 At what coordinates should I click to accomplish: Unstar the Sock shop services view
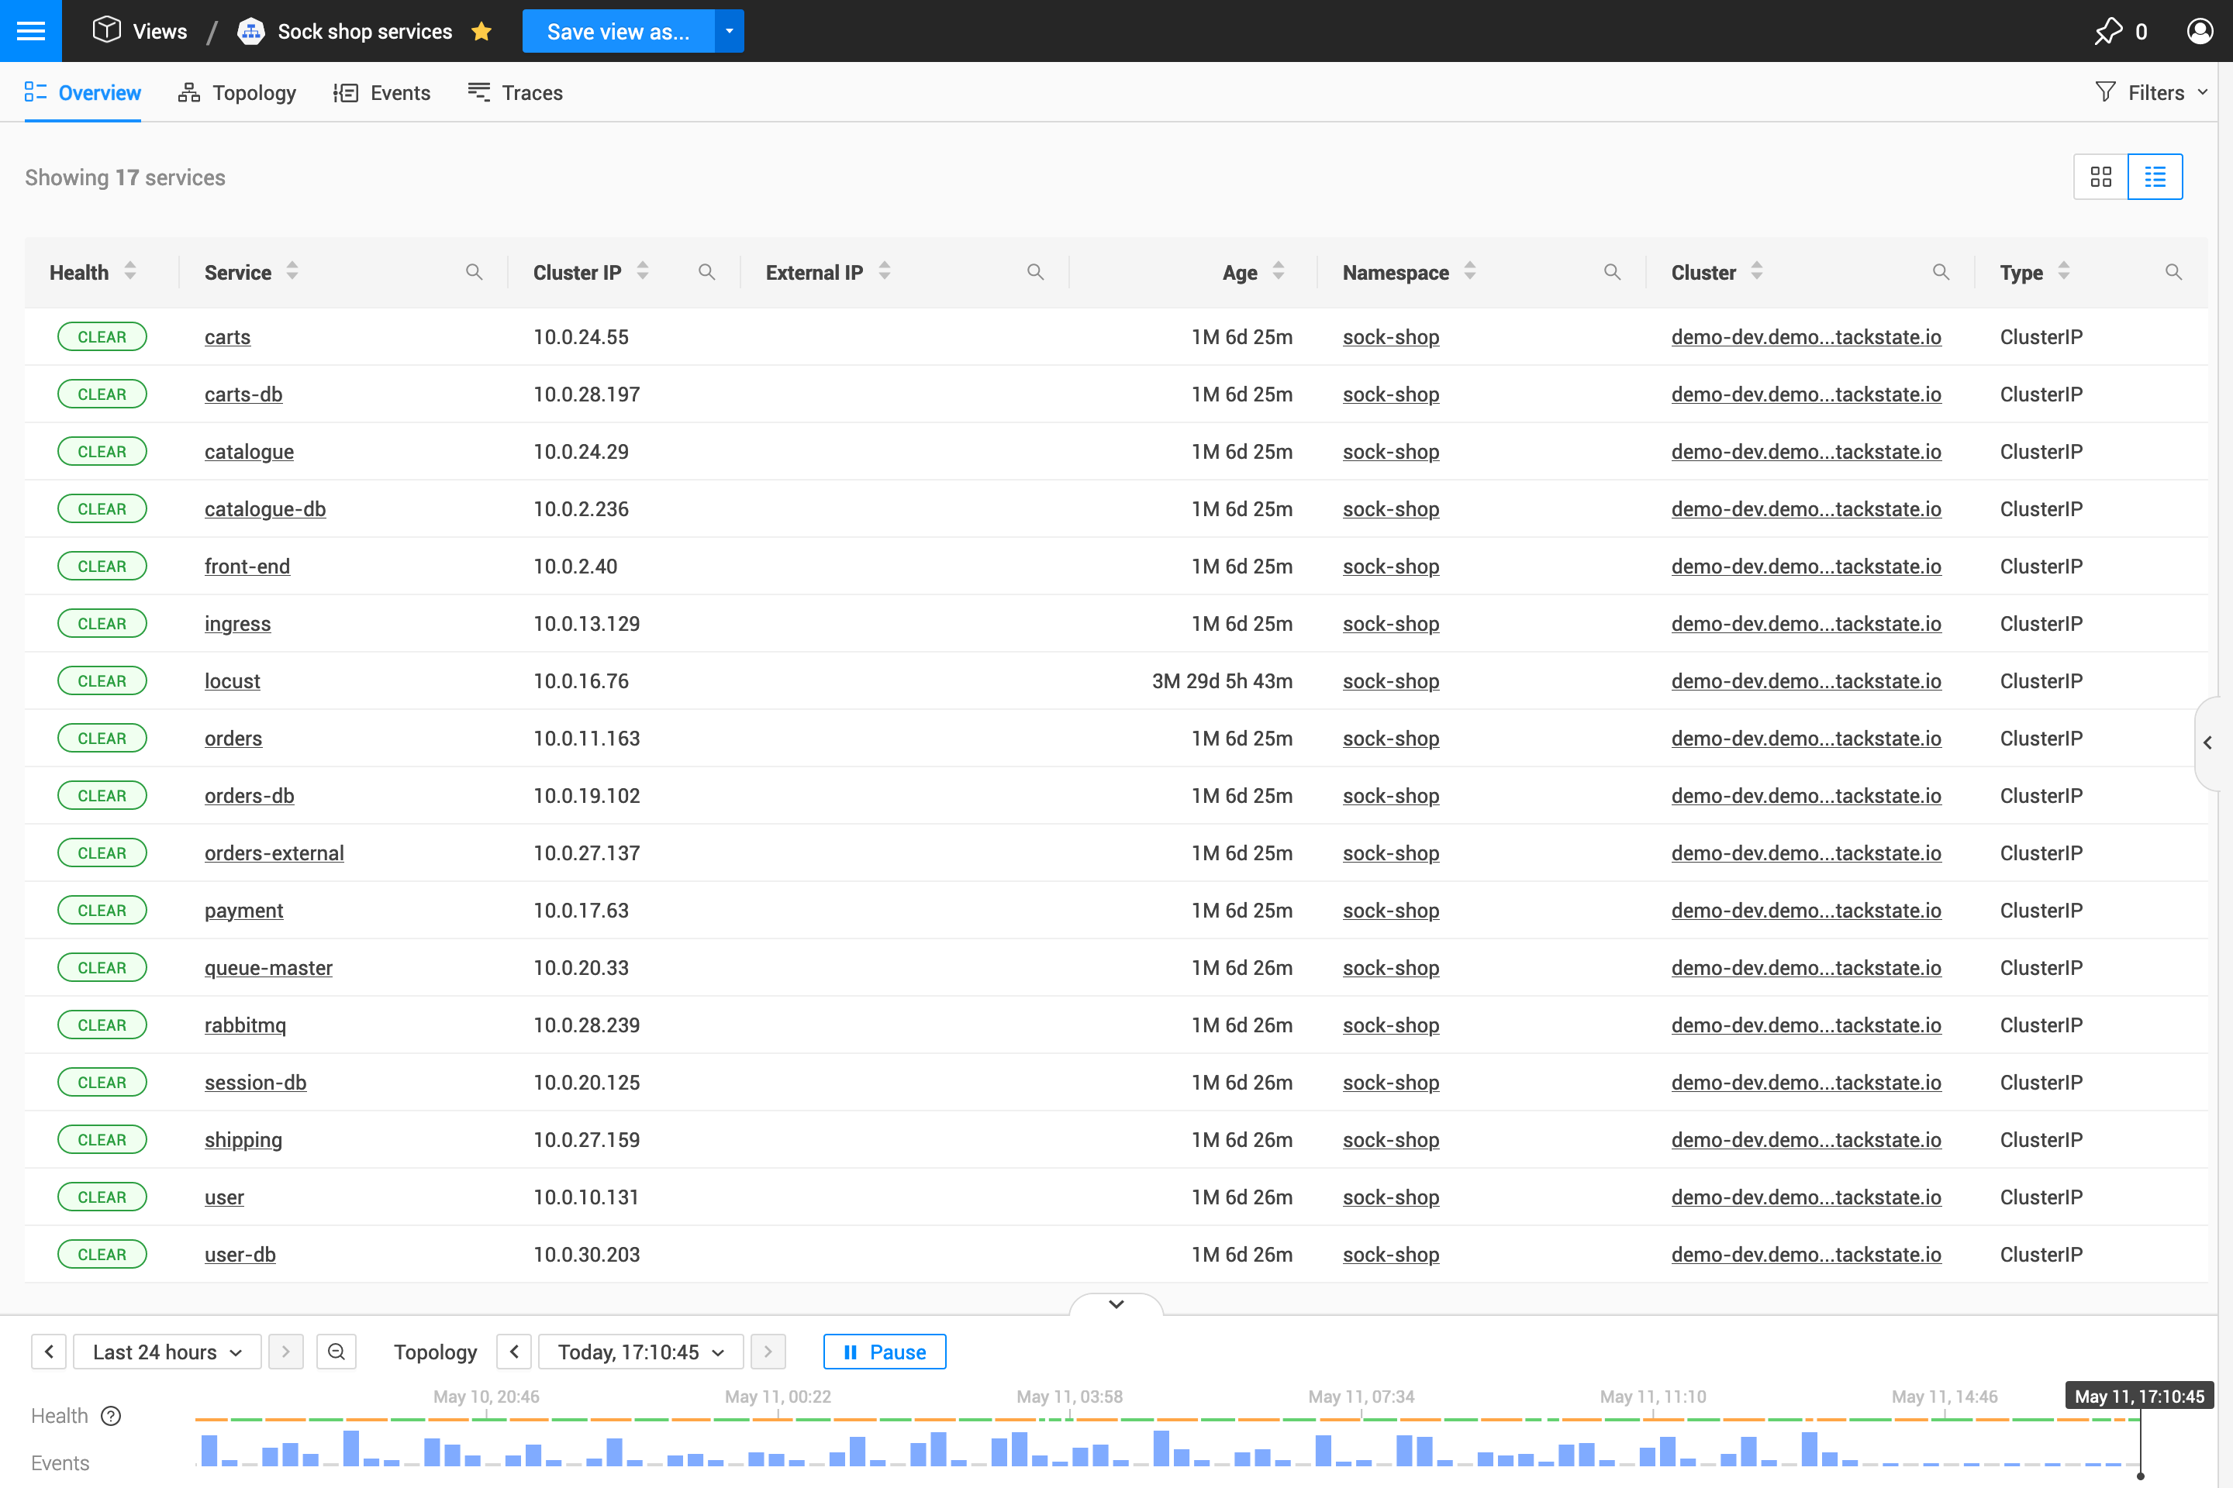click(x=481, y=31)
